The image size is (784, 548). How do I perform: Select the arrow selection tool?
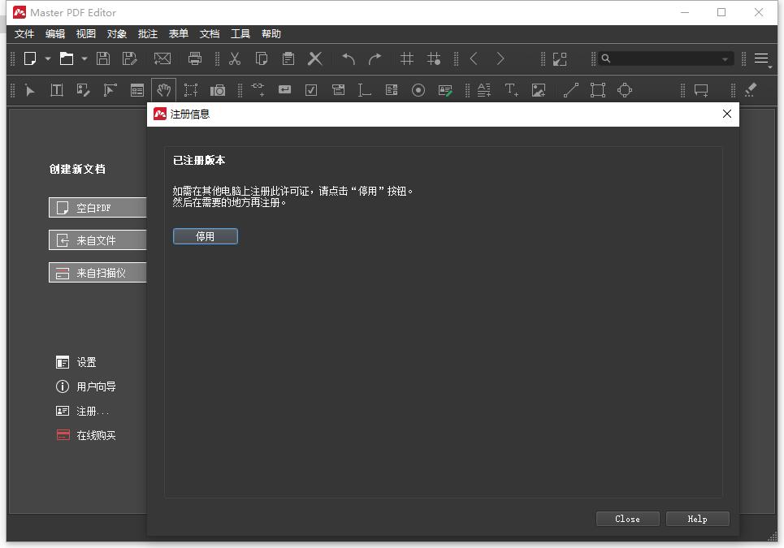(30, 90)
